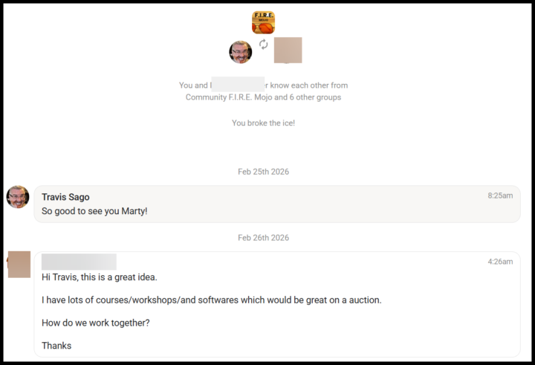The height and width of the screenshot is (365, 535).
Task: Select the Feb 25th 2026 date separator
Action: tap(263, 172)
